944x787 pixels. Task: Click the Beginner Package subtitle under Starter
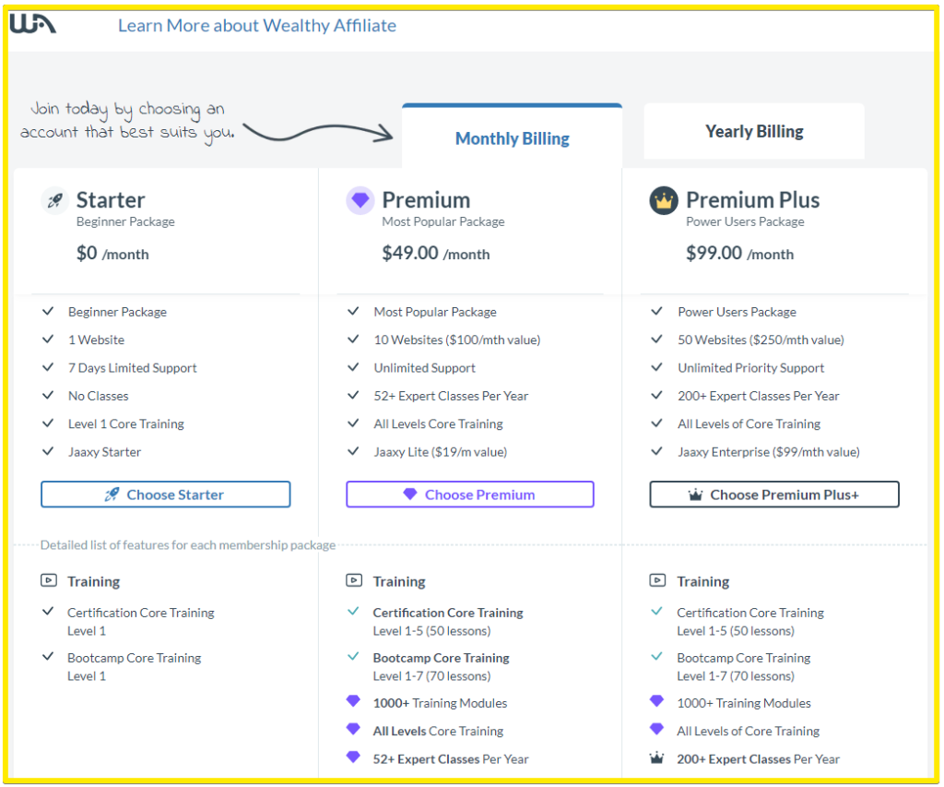point(125,221)
